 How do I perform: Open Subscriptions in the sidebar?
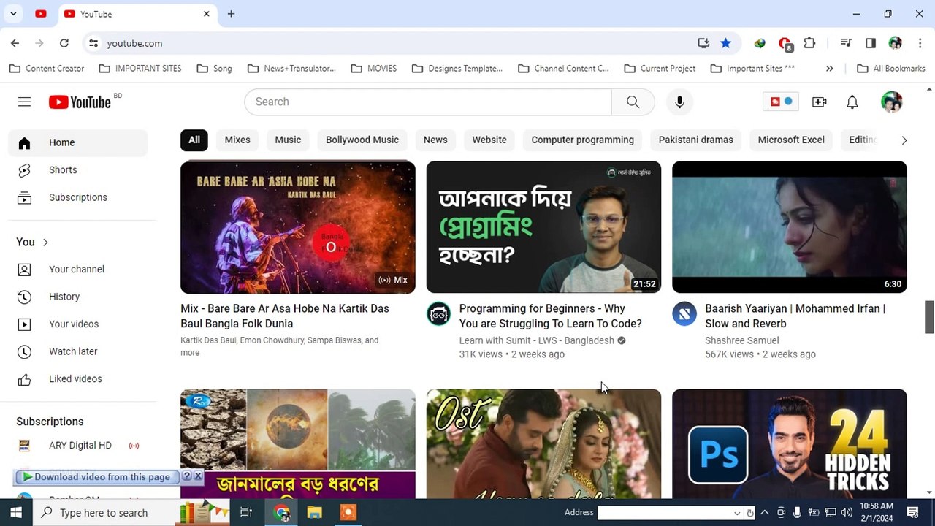pyautogui.click(x=78, y=197)
